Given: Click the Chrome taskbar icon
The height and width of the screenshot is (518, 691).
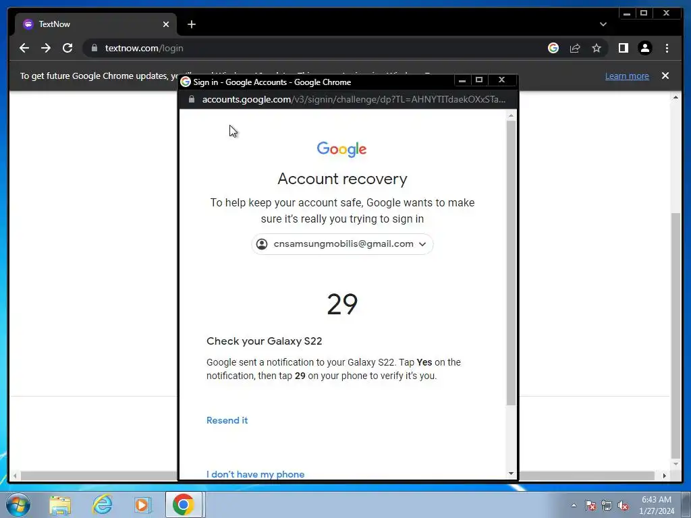Looking at the screenshot, I should [x=184, y=505].
